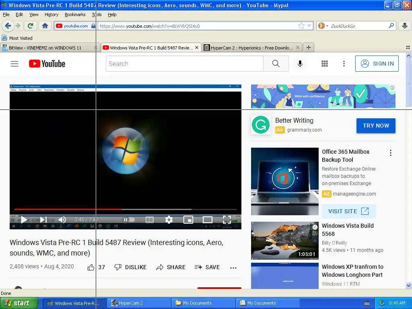Open more actions ellipsis under the video

pyautogui.click(x=233, y=268)
